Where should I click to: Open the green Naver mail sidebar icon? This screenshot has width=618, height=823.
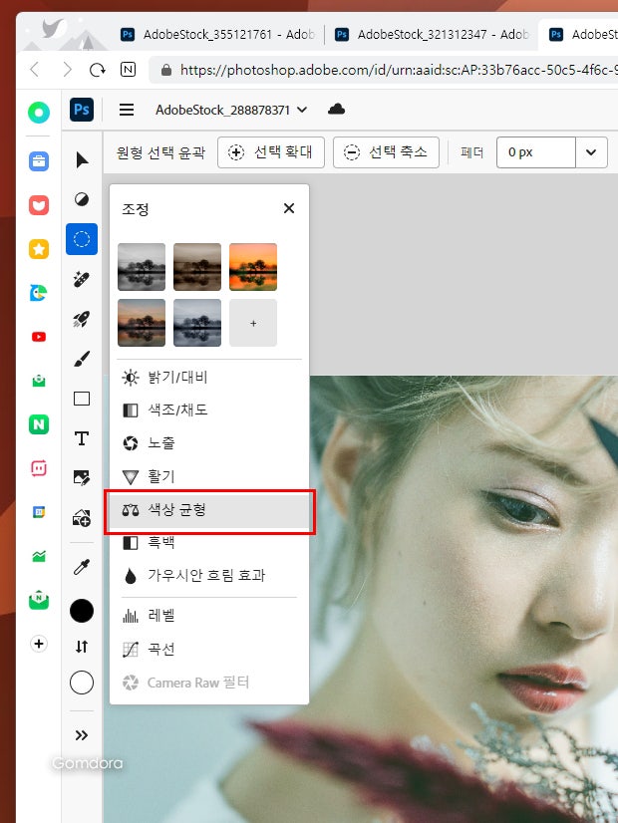point(39,600)
